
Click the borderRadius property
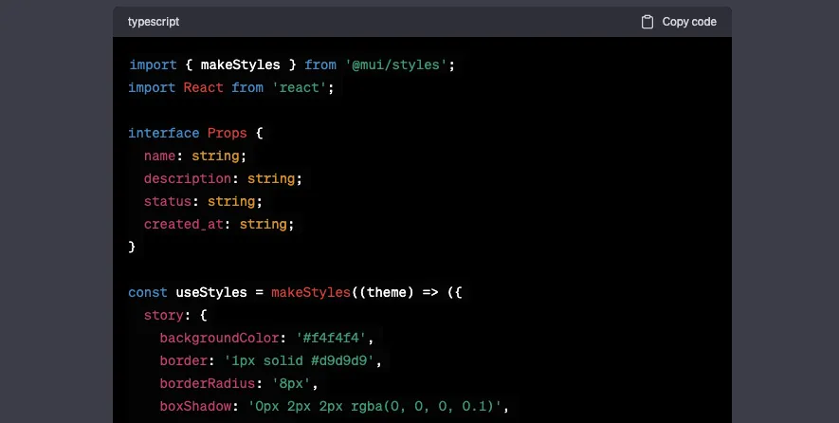click(208, 383)
